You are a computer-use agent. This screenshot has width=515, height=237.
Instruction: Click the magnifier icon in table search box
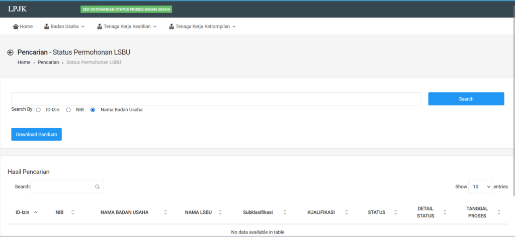tap(97, 187)
